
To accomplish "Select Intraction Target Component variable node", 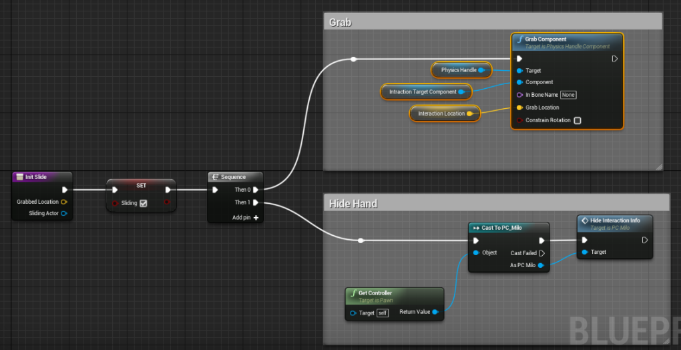I will pos(425,92).
